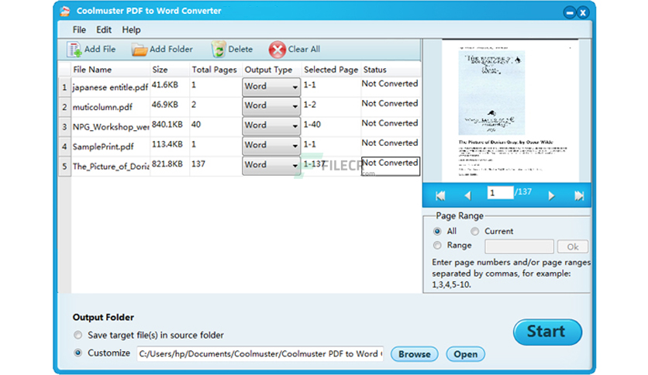The height and width of the screenshot is (375, 648).
Task: Click the page range text field
Action: [x=519, y=246]
